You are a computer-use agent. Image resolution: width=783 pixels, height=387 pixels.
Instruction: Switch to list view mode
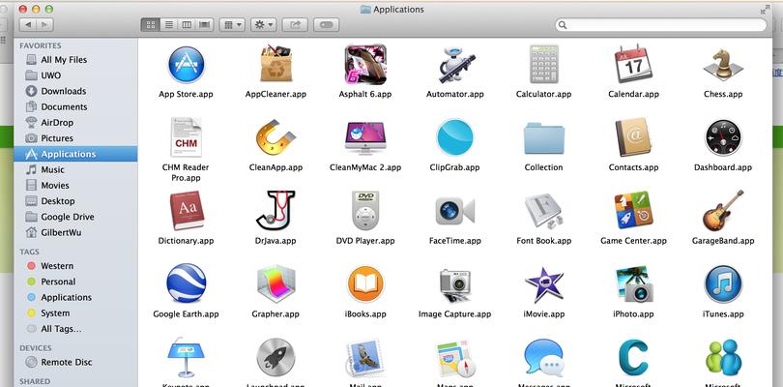tap(169, 24)
